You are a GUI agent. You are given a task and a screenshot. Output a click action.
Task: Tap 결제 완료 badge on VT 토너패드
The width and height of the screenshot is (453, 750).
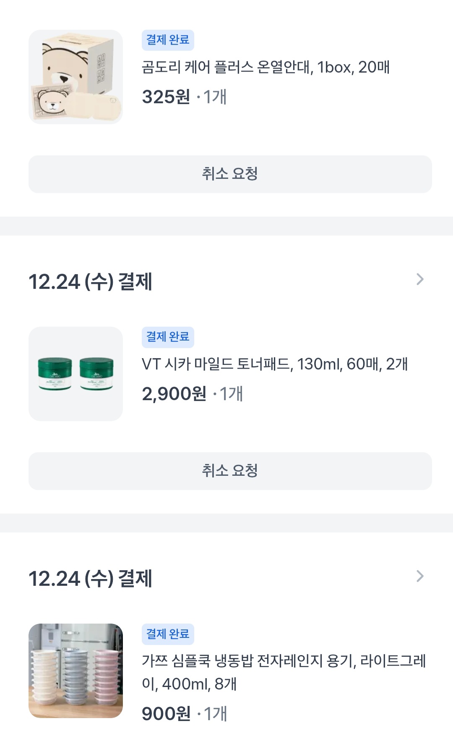coord(168,337)
